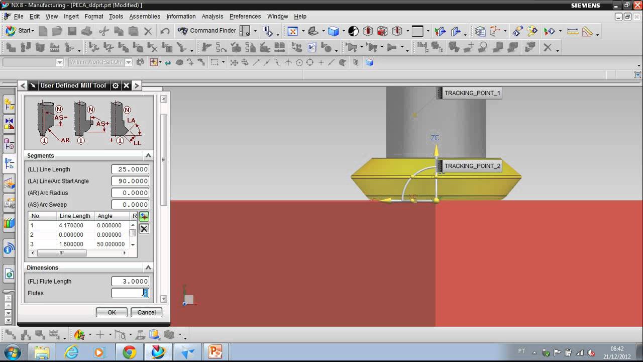Click the (LL) Line Length field
The height and width of the screenshot is (362, 643).
point(130,169)
